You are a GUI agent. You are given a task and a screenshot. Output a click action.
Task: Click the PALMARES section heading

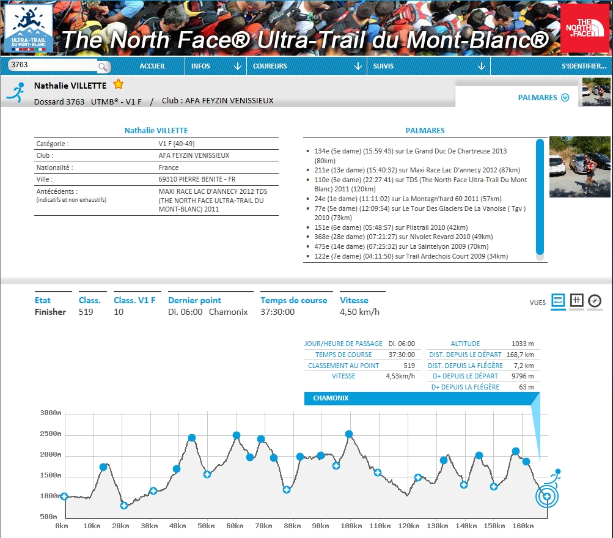point(425,131)
